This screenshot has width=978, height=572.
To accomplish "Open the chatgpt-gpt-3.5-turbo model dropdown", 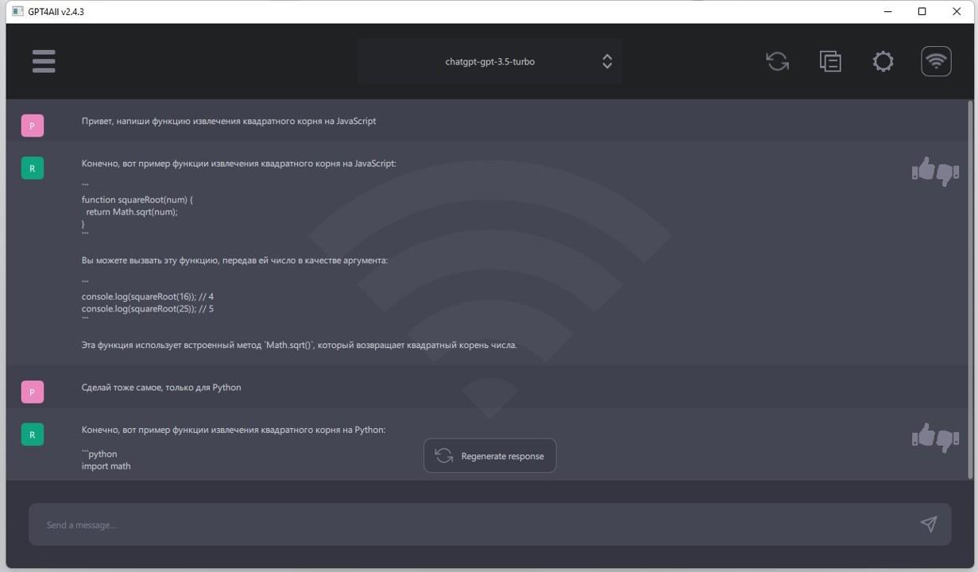I will coord(489,61).
